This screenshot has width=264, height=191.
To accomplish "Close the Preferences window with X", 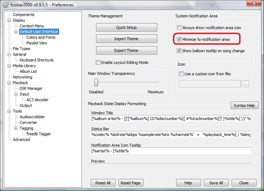I will 254,3.
